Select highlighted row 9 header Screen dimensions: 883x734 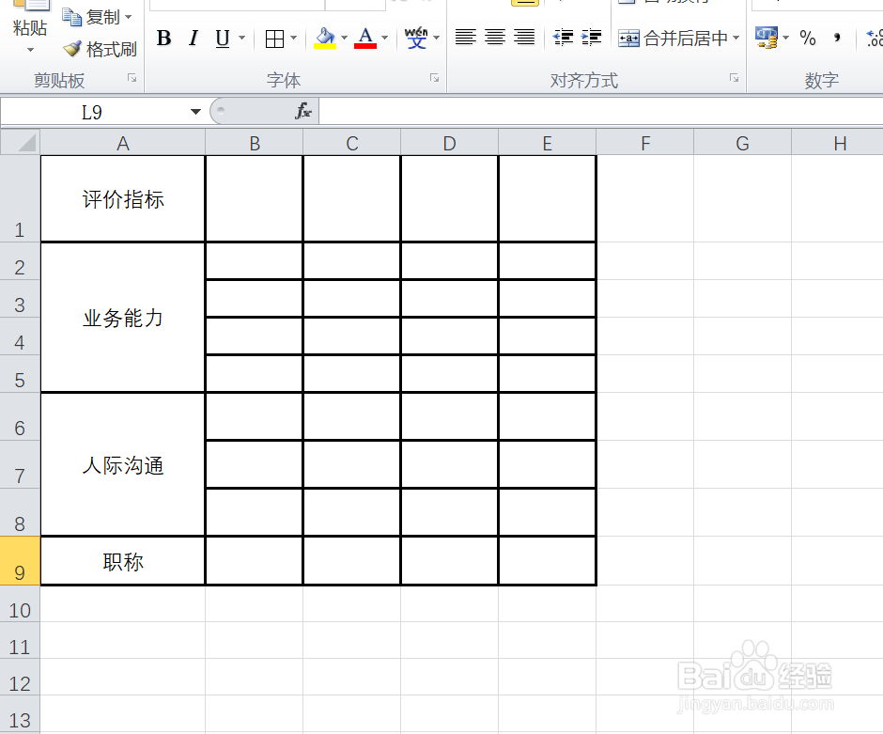click(20, 560)
